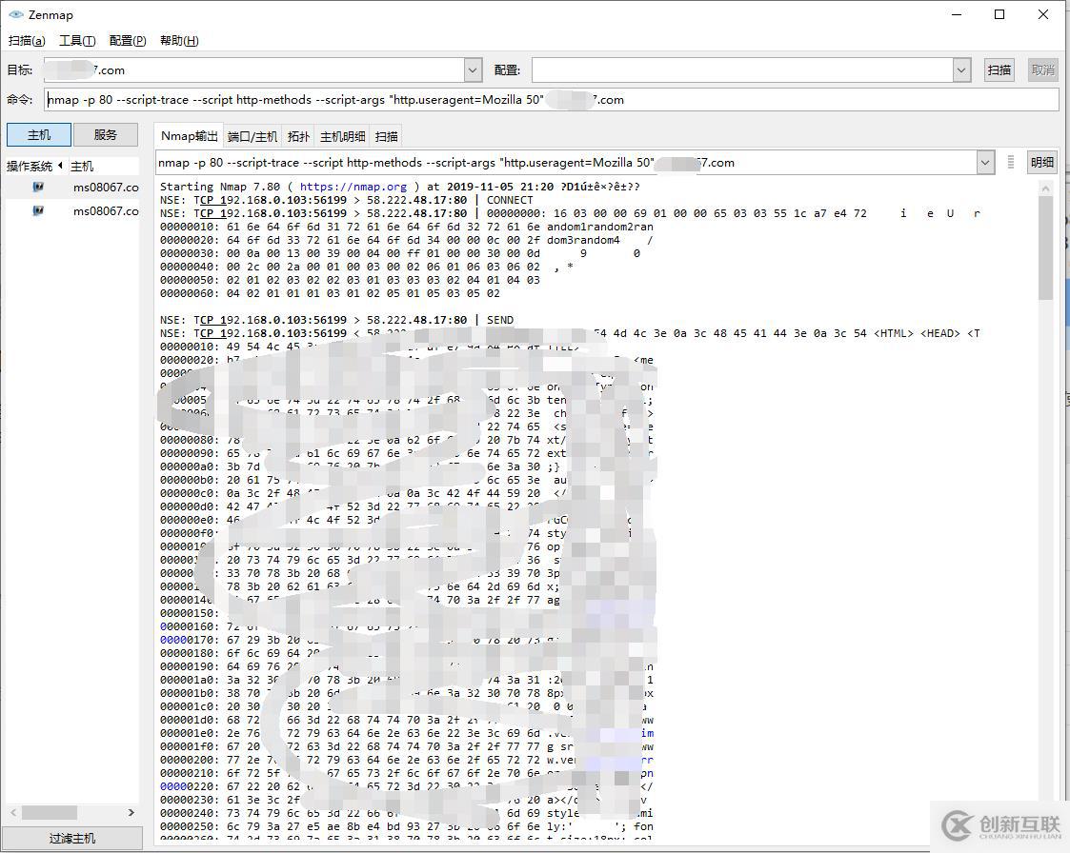Click the '00000060:' offset label in output
Viewport: 1070px width, 853px height.
click(190, 294)
